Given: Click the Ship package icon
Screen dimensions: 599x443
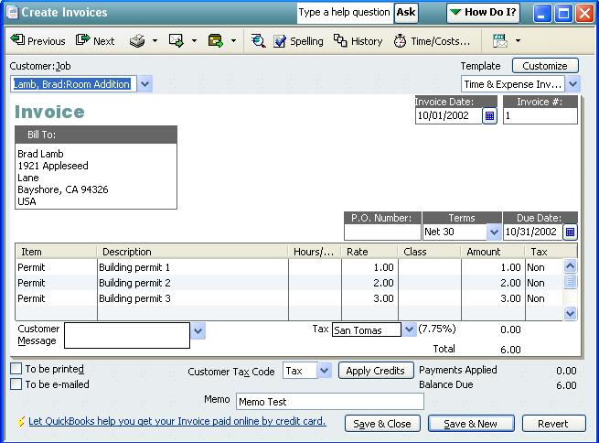Looking at the screenshot, I should click(x=216, y=40).
